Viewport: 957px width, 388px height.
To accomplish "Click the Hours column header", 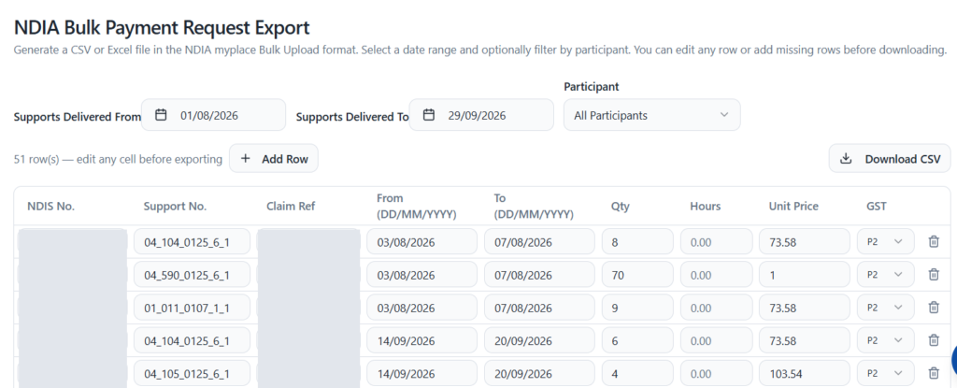I will pos(705,206).
